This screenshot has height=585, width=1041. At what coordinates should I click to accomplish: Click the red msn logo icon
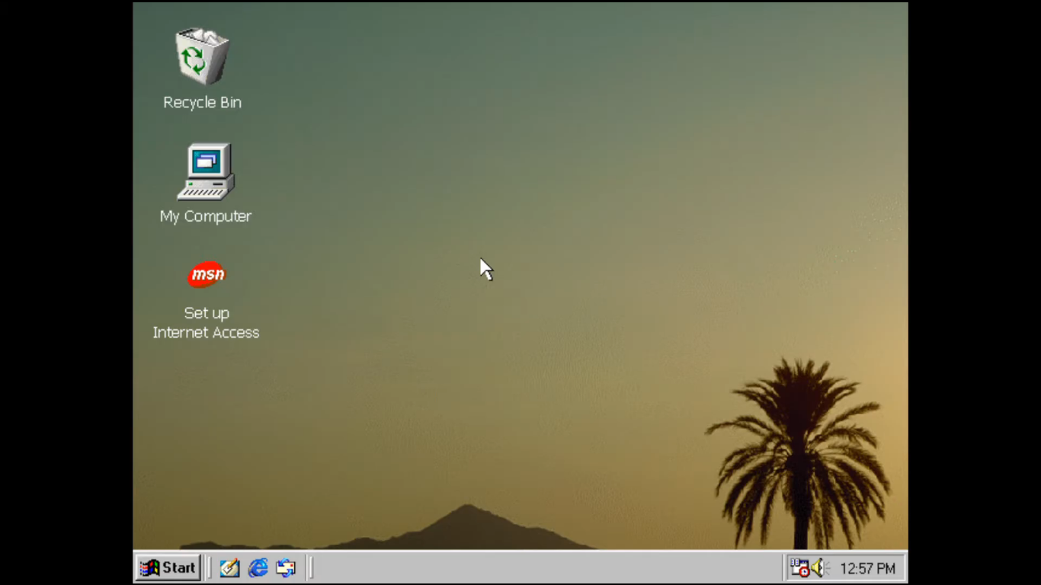[x=207, y=275]
